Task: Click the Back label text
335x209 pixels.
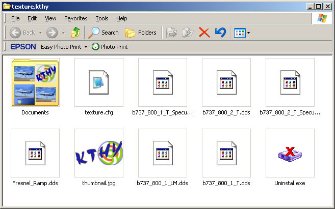Action: (x=29, y=33)
